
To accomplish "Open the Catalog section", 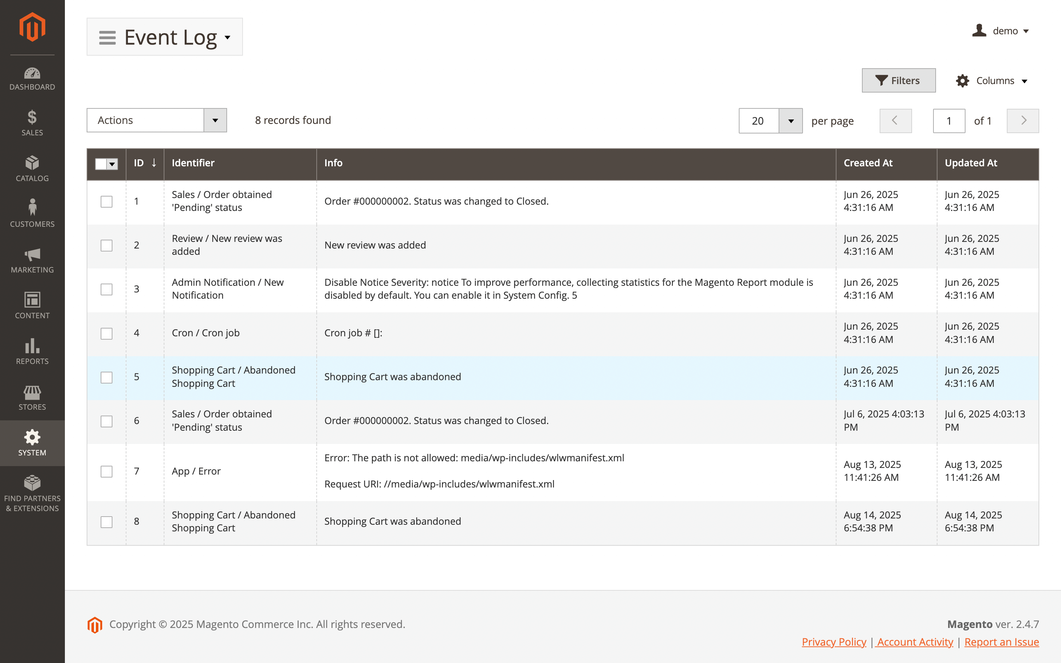I will pyautogui.click(x=32, y=169).
